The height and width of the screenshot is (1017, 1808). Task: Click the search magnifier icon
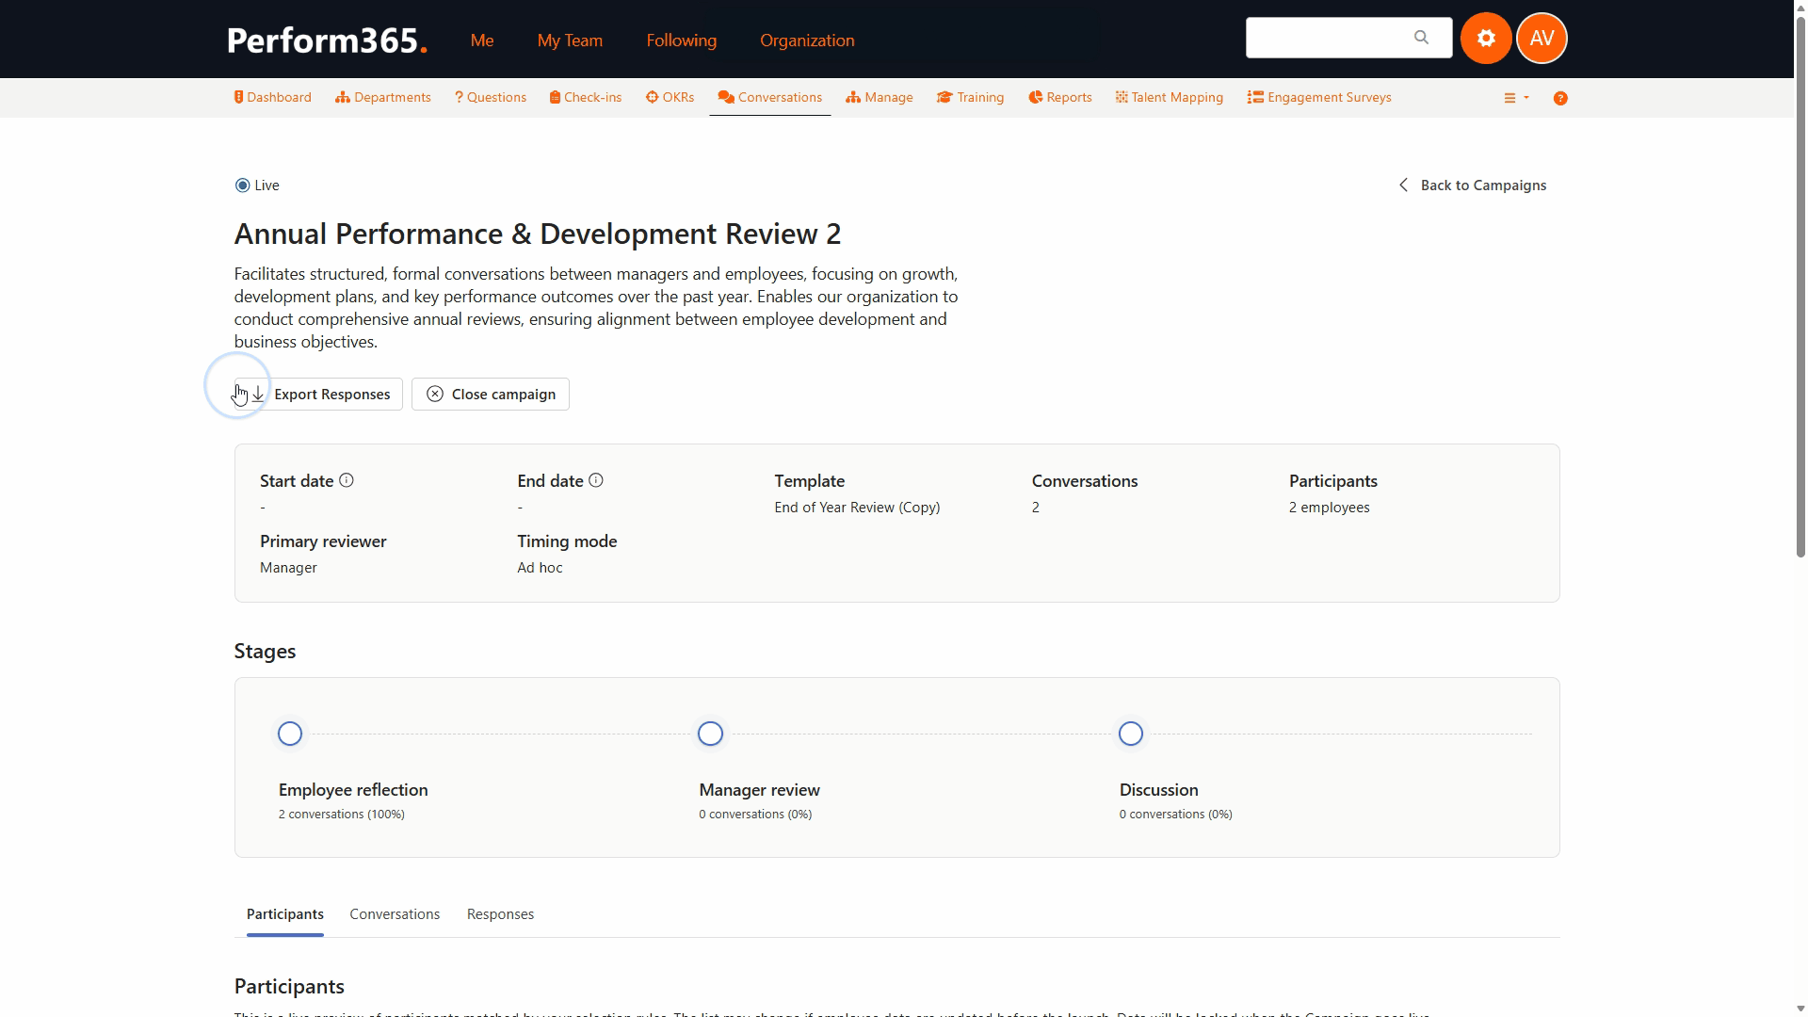(1421, 38)
